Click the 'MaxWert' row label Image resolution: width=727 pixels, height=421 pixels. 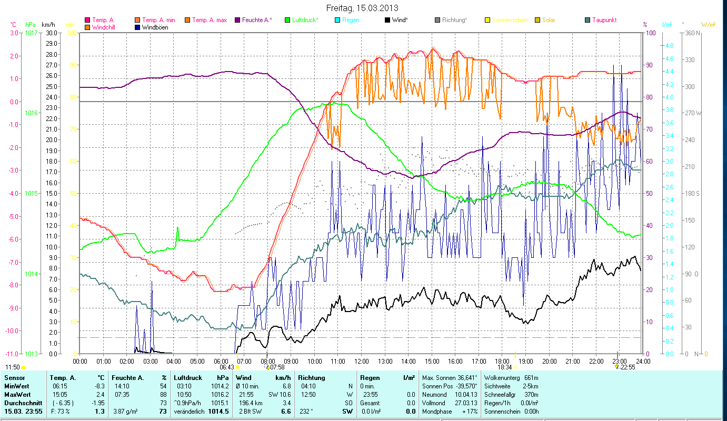(x=17, y=394)
